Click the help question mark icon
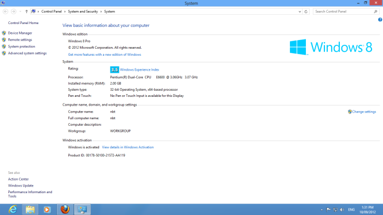The height and width of the screenshot is (215, 383). click(380, 20)
